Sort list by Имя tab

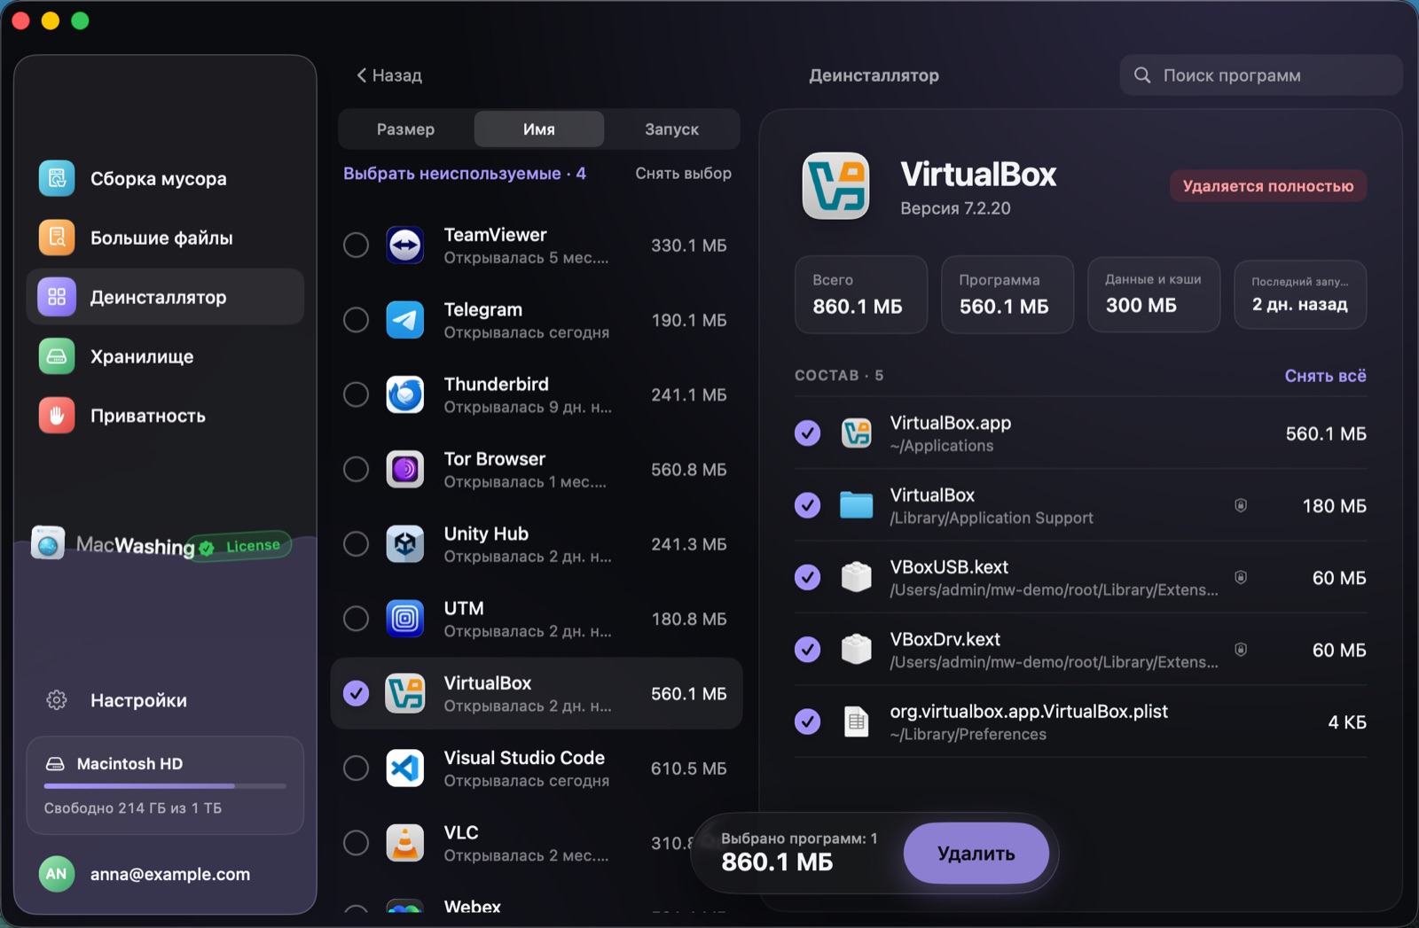tap(539, 129)
